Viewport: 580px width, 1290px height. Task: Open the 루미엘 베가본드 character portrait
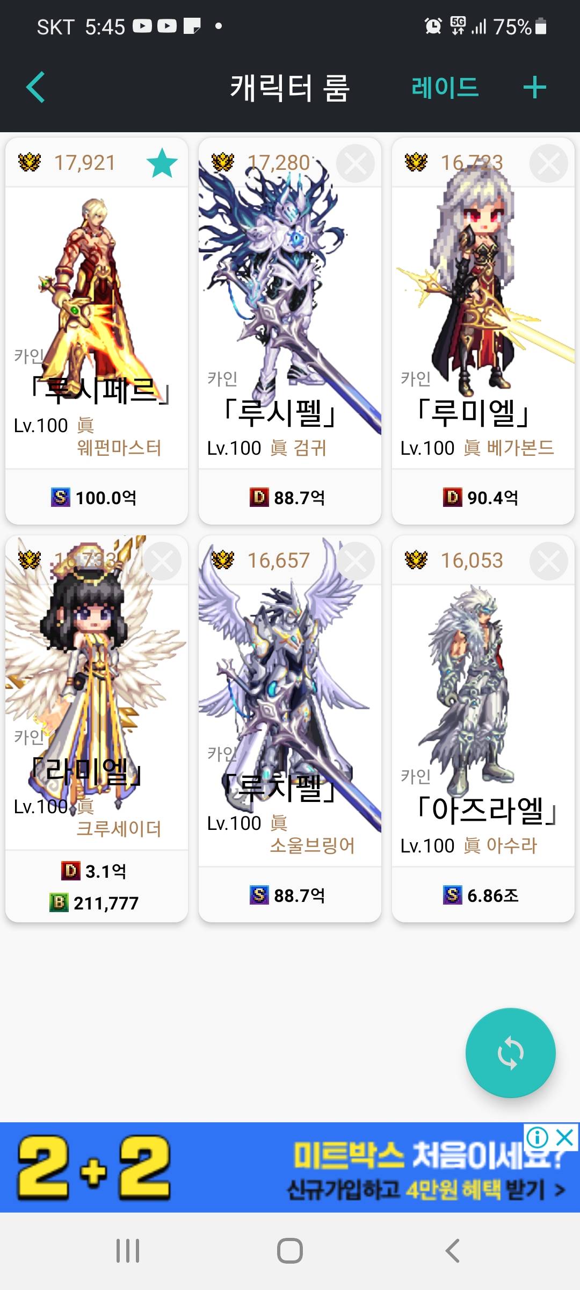coord(483,285)
